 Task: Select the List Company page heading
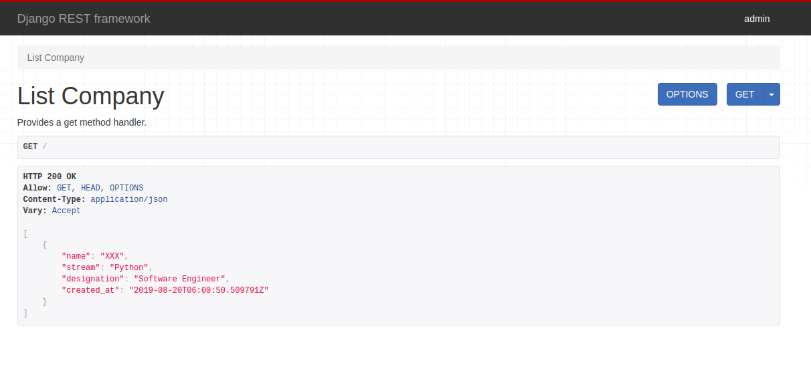click(x=90, y=96)
